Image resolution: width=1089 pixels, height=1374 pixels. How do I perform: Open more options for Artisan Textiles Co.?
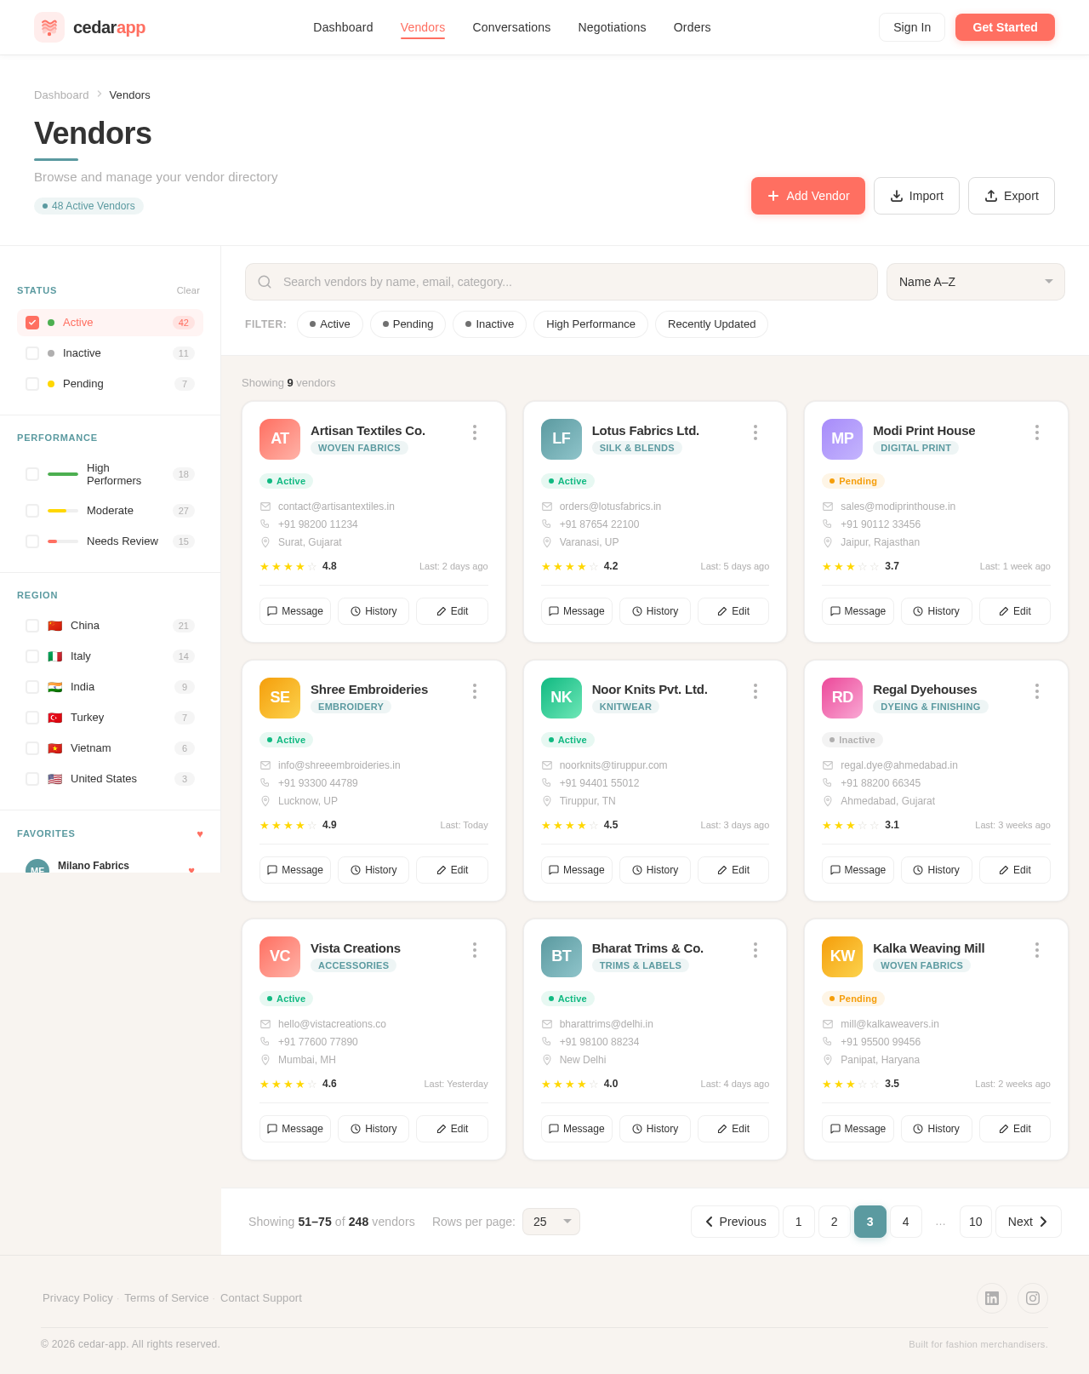tap(475, 432)
